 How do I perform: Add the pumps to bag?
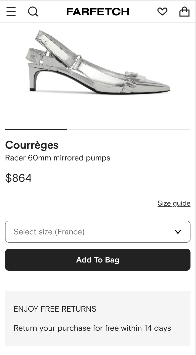point(98,260)
